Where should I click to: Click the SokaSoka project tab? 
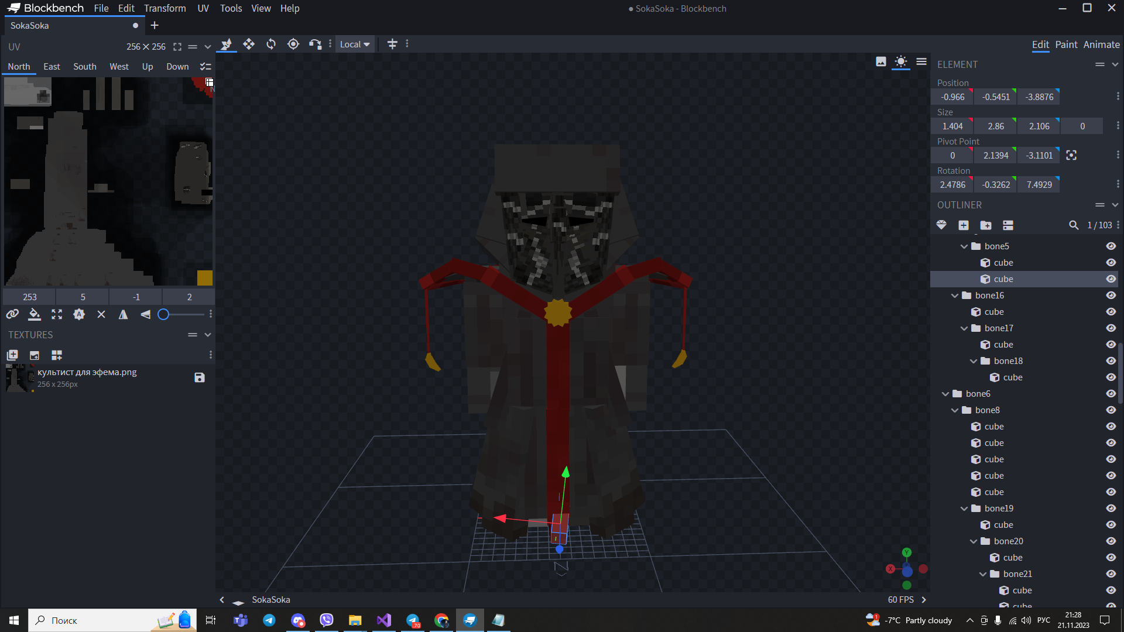(74, 26)
